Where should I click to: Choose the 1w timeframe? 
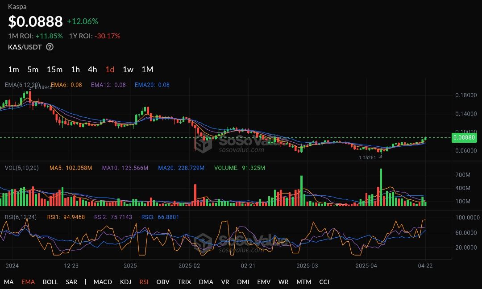(x=128, y=70)
